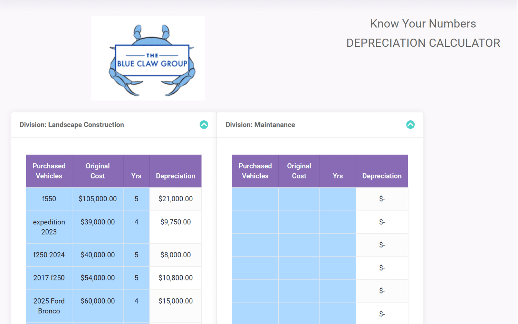The width and height of the screenshot is (518, 324).
Task: Select the f550 vehicle name cell
Action: [49, 199]
